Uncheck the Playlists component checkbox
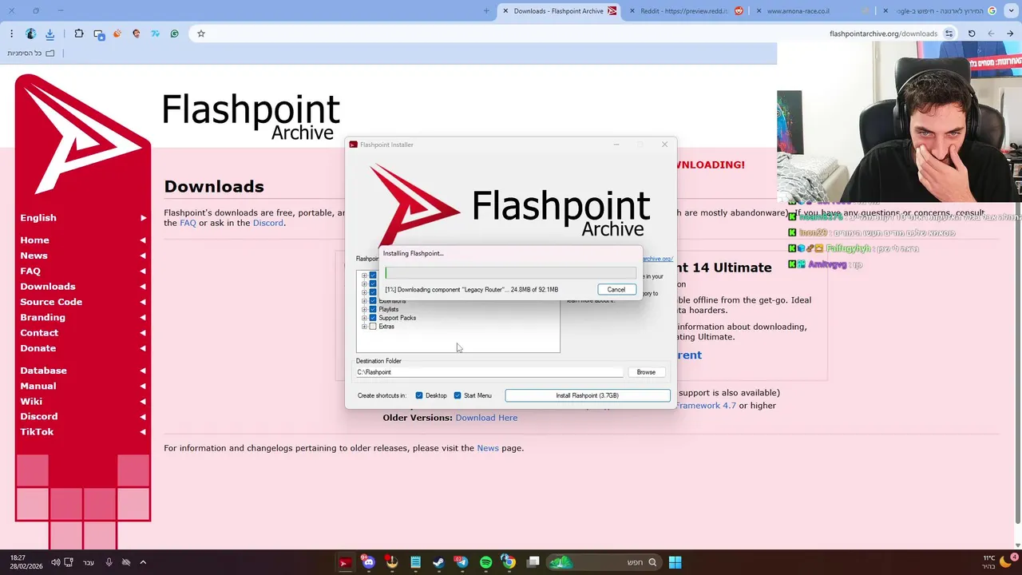1022x575 pixels. pos(373,309)
